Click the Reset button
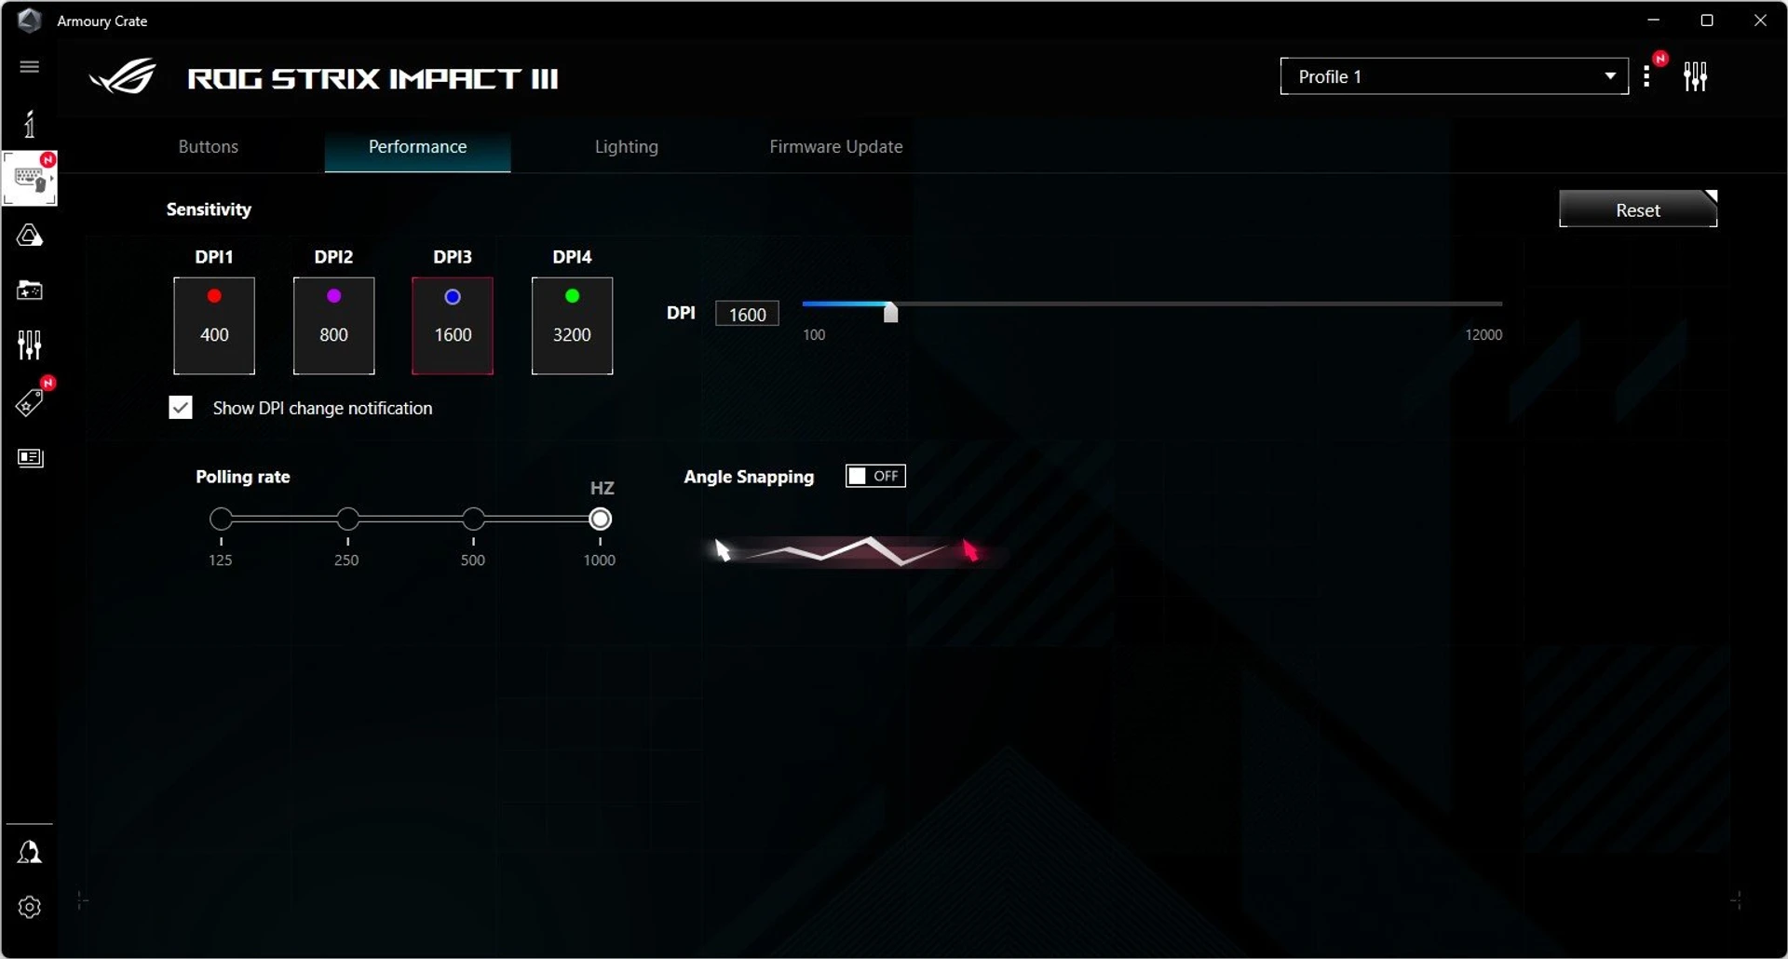 pyautogui.click(x=1638, y=209)
